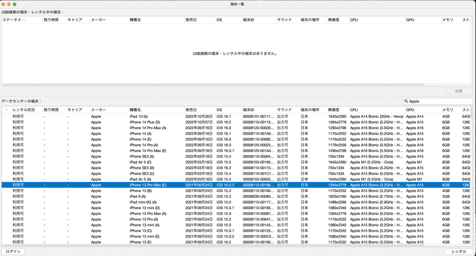The height and width of the screenshot is (256, 476).
Task: Select the iPhone 13 (B) row
Action: (236, 191)
